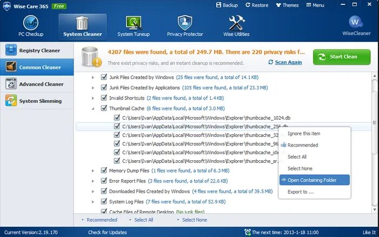Toggle the Invalid Shortcuts checkbox

(104, 98)
